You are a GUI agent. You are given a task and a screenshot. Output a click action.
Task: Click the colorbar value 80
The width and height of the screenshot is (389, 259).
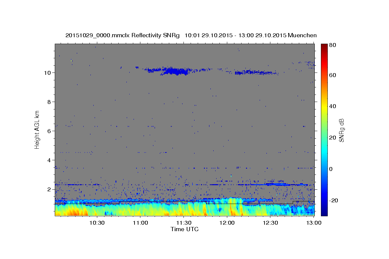click(x=332, y=45)
